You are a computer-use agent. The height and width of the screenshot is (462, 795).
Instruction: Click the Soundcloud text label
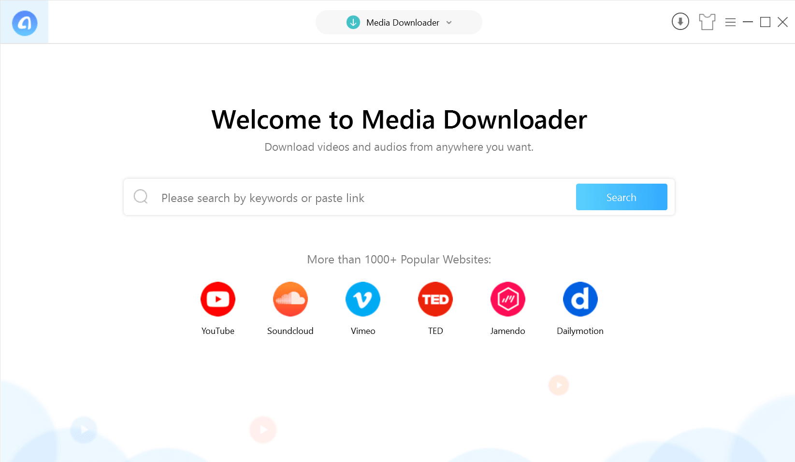click(x=290, y=331)
